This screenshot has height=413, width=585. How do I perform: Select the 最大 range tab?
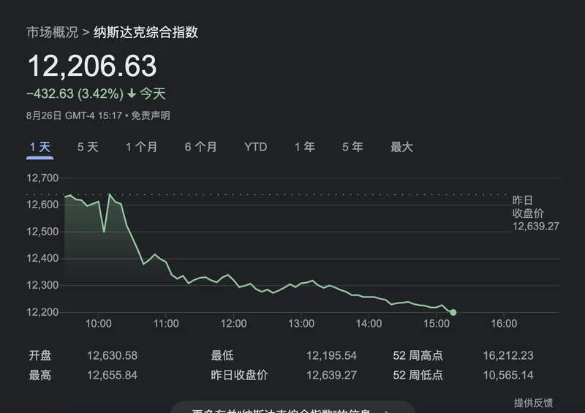coord(401,147)
